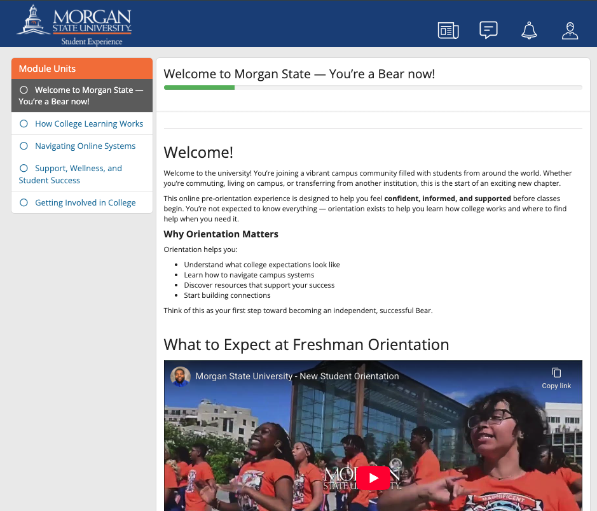Screen dimensions: 597x511
Task: Click completion circle for Getting Involved in College
Action: click(x=24, y=202)
